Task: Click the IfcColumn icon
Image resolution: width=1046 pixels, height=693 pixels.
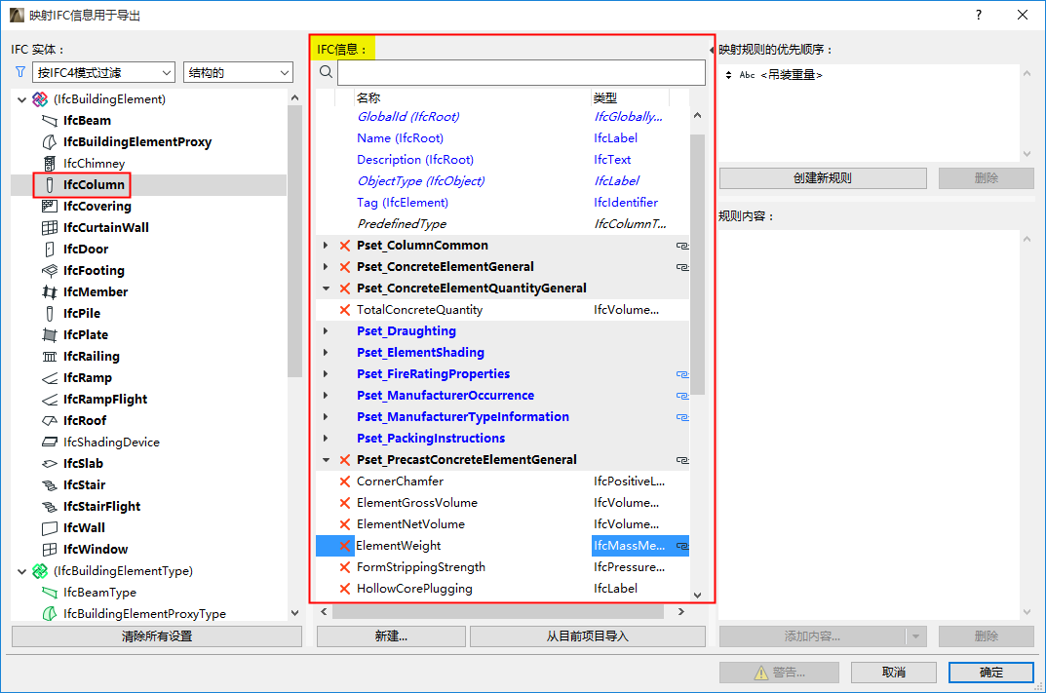Action: tap(50, 185)
